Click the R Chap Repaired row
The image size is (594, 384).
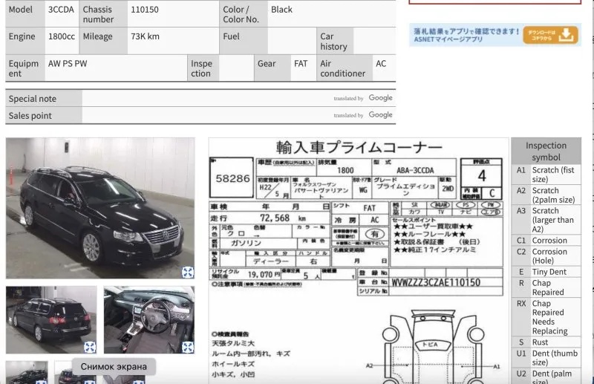(x=546, y=287)
